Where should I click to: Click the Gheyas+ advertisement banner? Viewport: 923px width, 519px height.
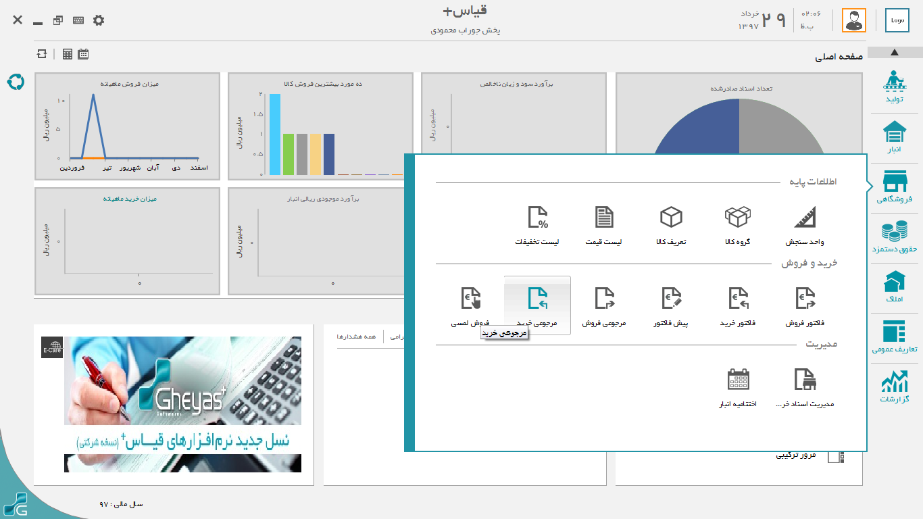pos(182,404)
